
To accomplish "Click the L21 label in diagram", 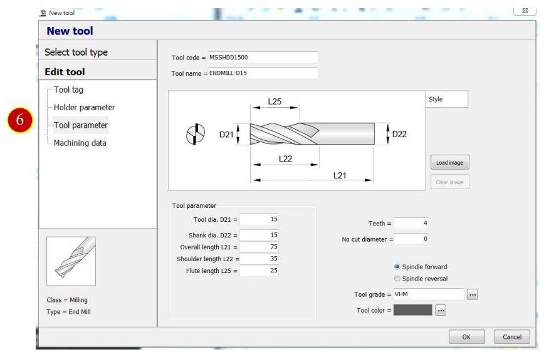I will pos(340,175).
